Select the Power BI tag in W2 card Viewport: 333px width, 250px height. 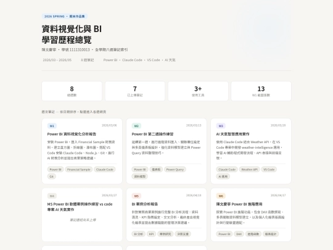click(x=140, y=169)
